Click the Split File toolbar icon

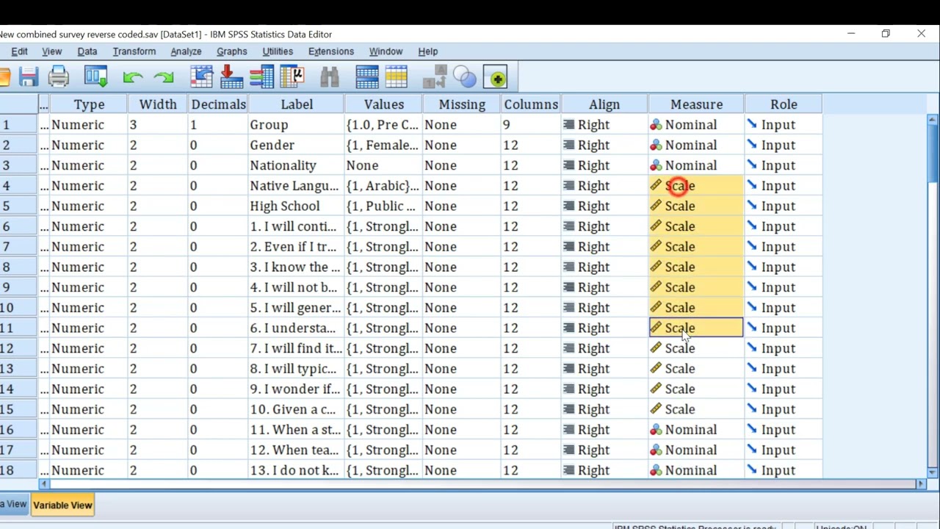point(366,77)
